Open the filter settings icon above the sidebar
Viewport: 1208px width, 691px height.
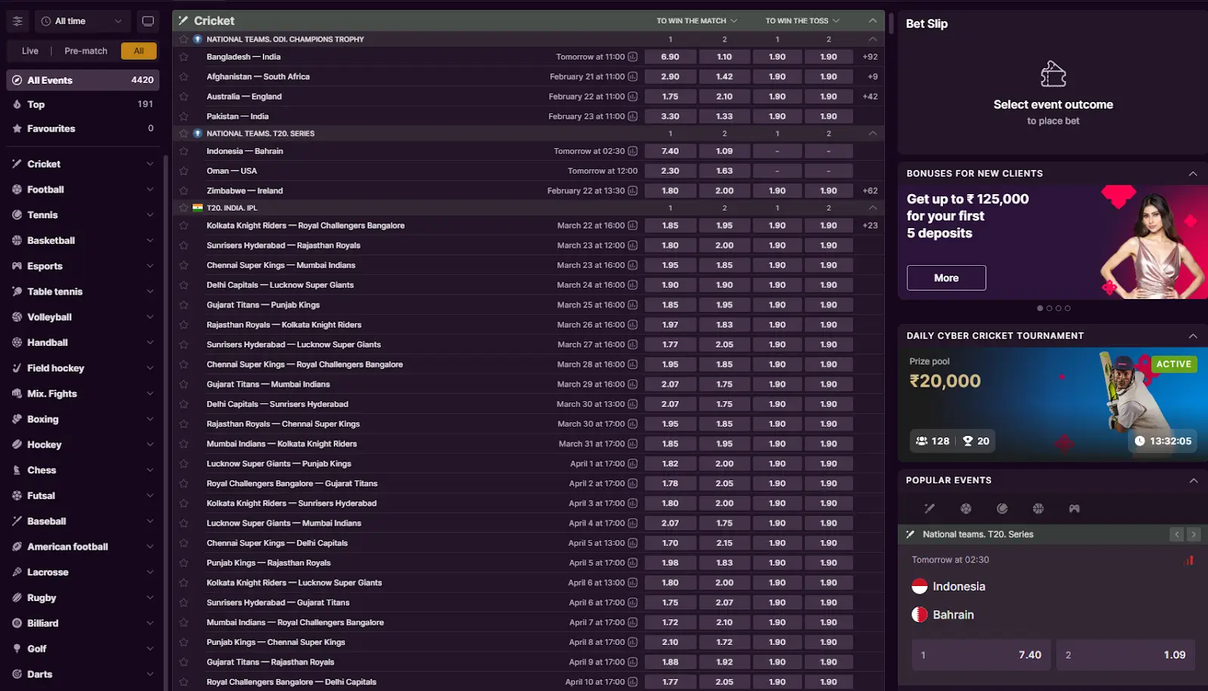point(18,21)
